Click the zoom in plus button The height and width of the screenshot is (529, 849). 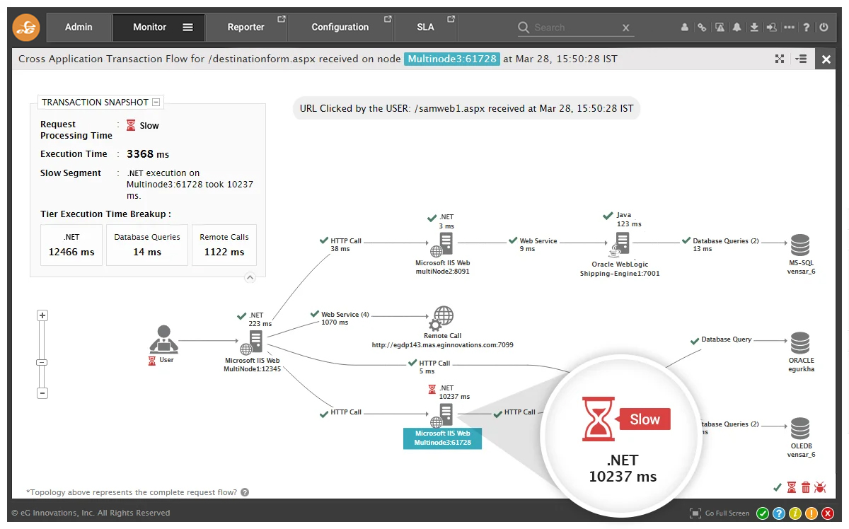click(42, 315)
